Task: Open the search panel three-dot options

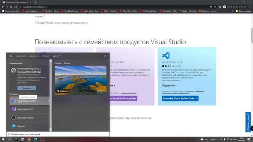Action: 100,56
